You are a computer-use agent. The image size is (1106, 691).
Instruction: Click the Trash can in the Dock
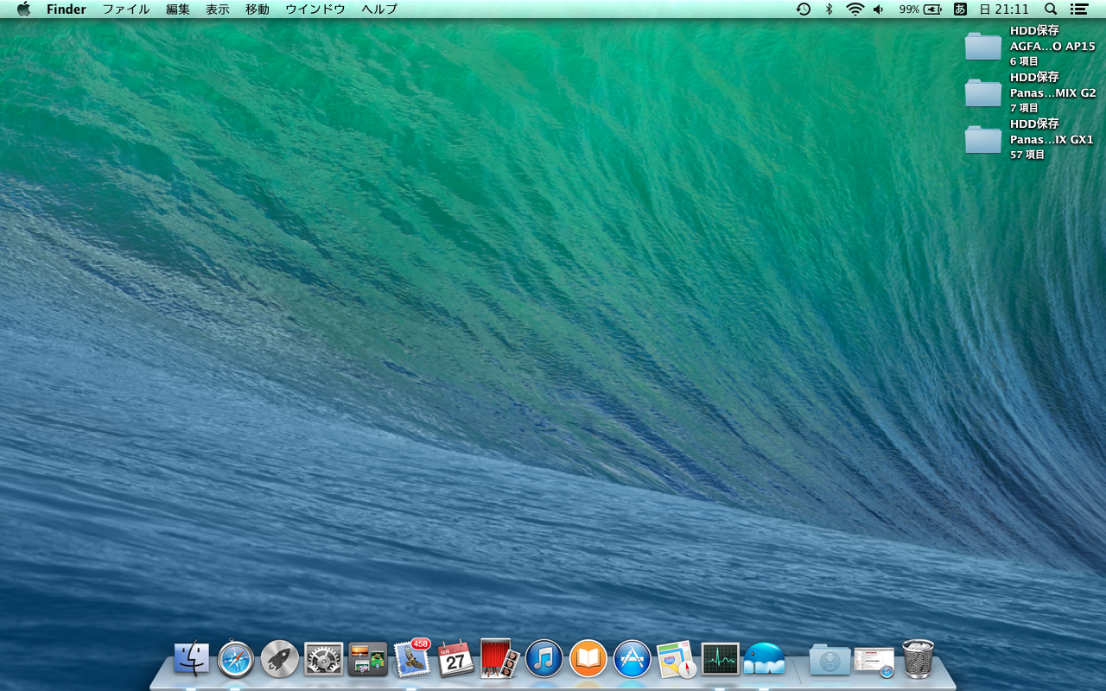tap(918, 659)
